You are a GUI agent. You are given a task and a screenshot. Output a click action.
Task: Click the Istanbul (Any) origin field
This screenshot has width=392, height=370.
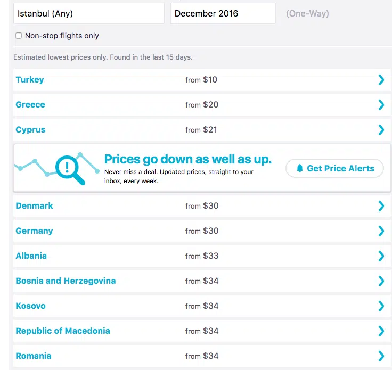89,13
